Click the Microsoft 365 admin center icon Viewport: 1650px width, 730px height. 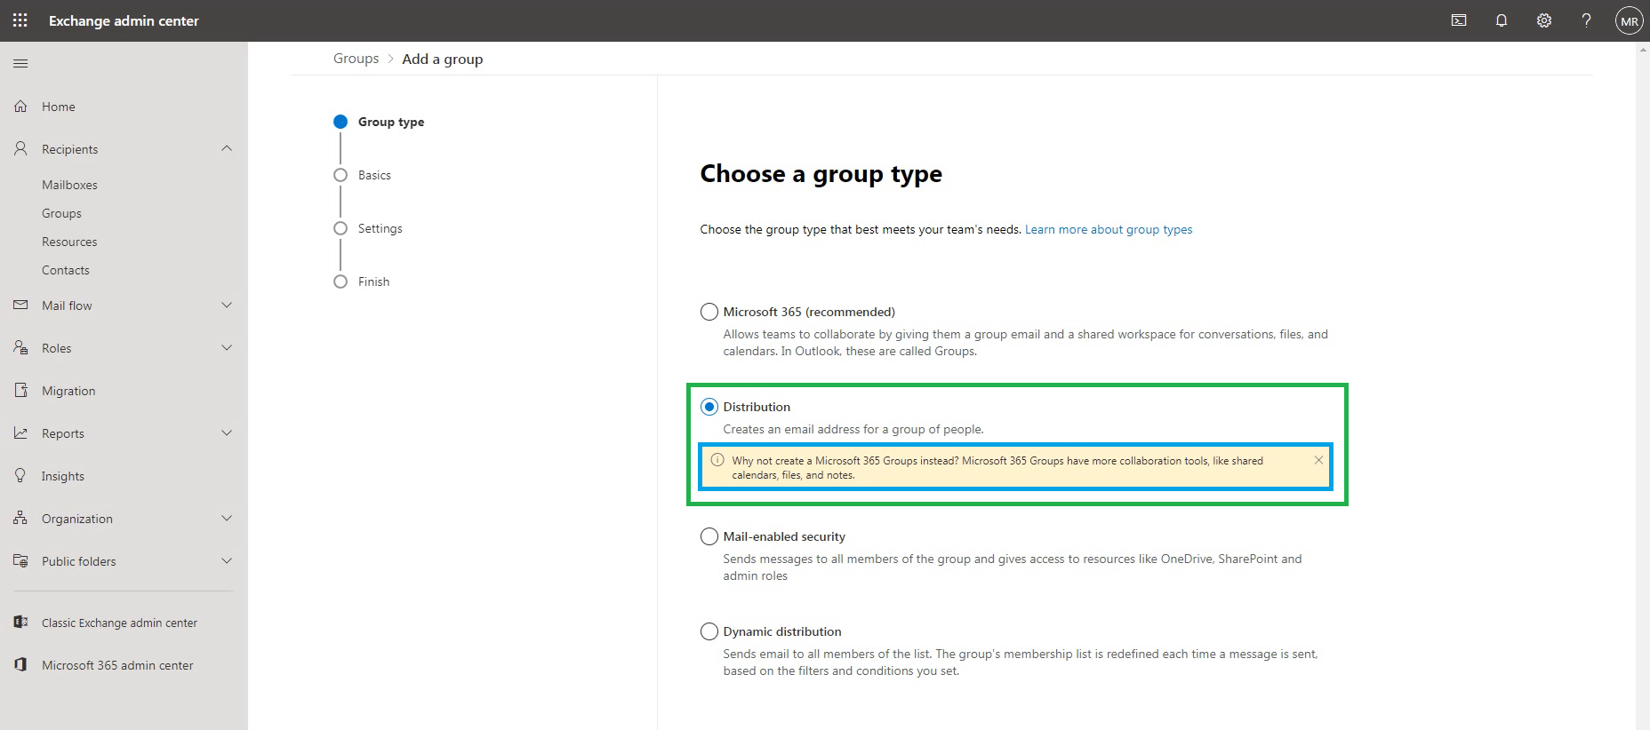pos(20,664)
